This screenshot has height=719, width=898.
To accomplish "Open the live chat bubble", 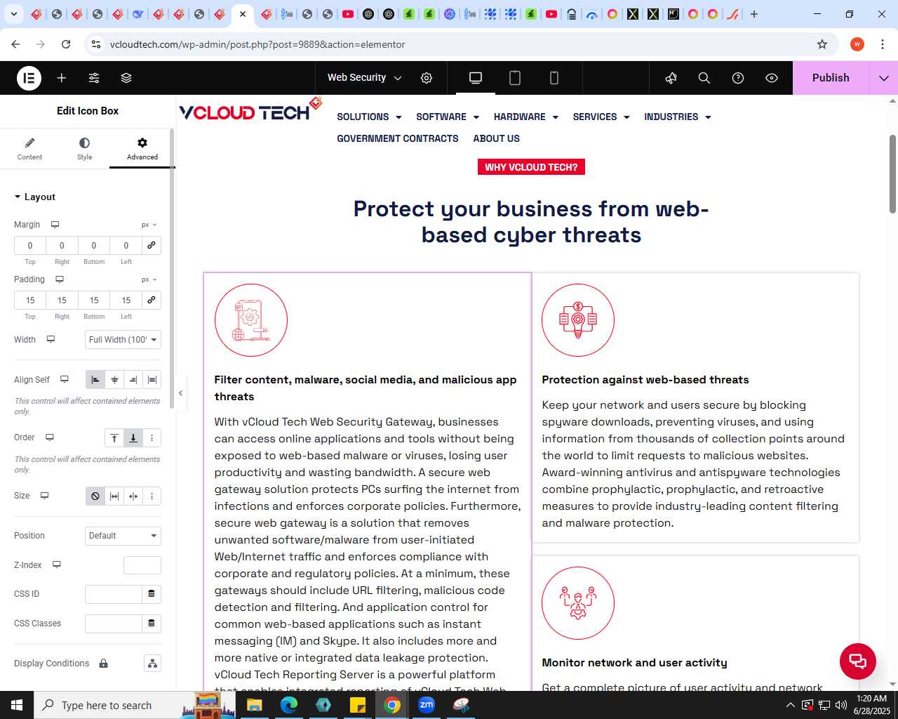I will click(857, 661).
